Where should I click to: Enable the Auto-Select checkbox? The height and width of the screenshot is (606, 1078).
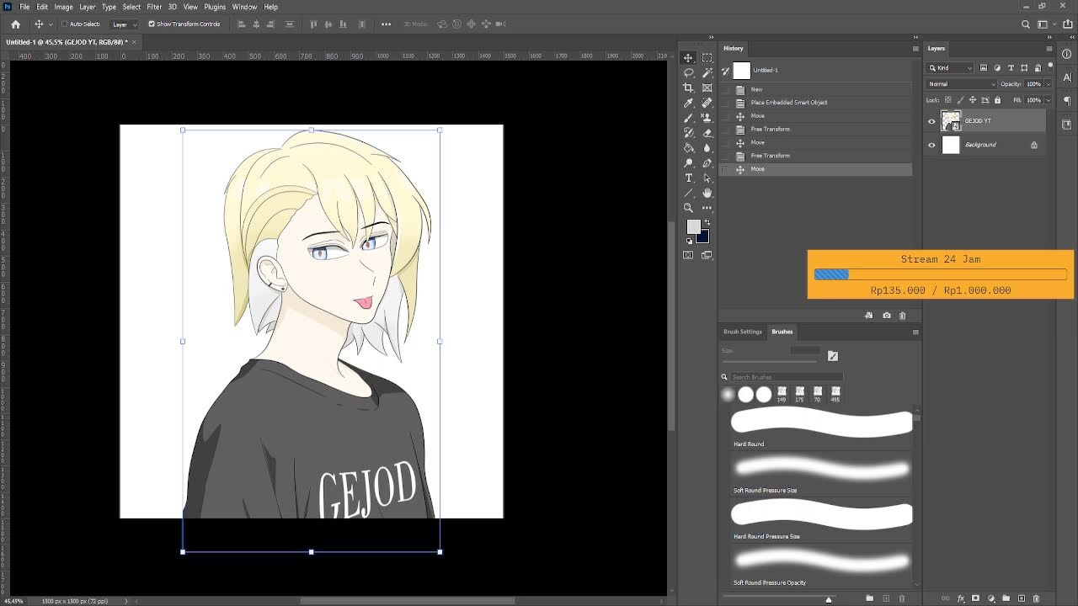click(x=65, y=24)
